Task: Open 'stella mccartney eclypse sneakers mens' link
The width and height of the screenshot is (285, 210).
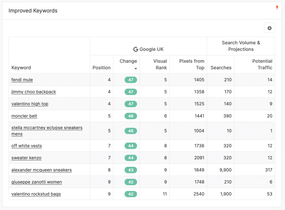Action: (47, 131)
